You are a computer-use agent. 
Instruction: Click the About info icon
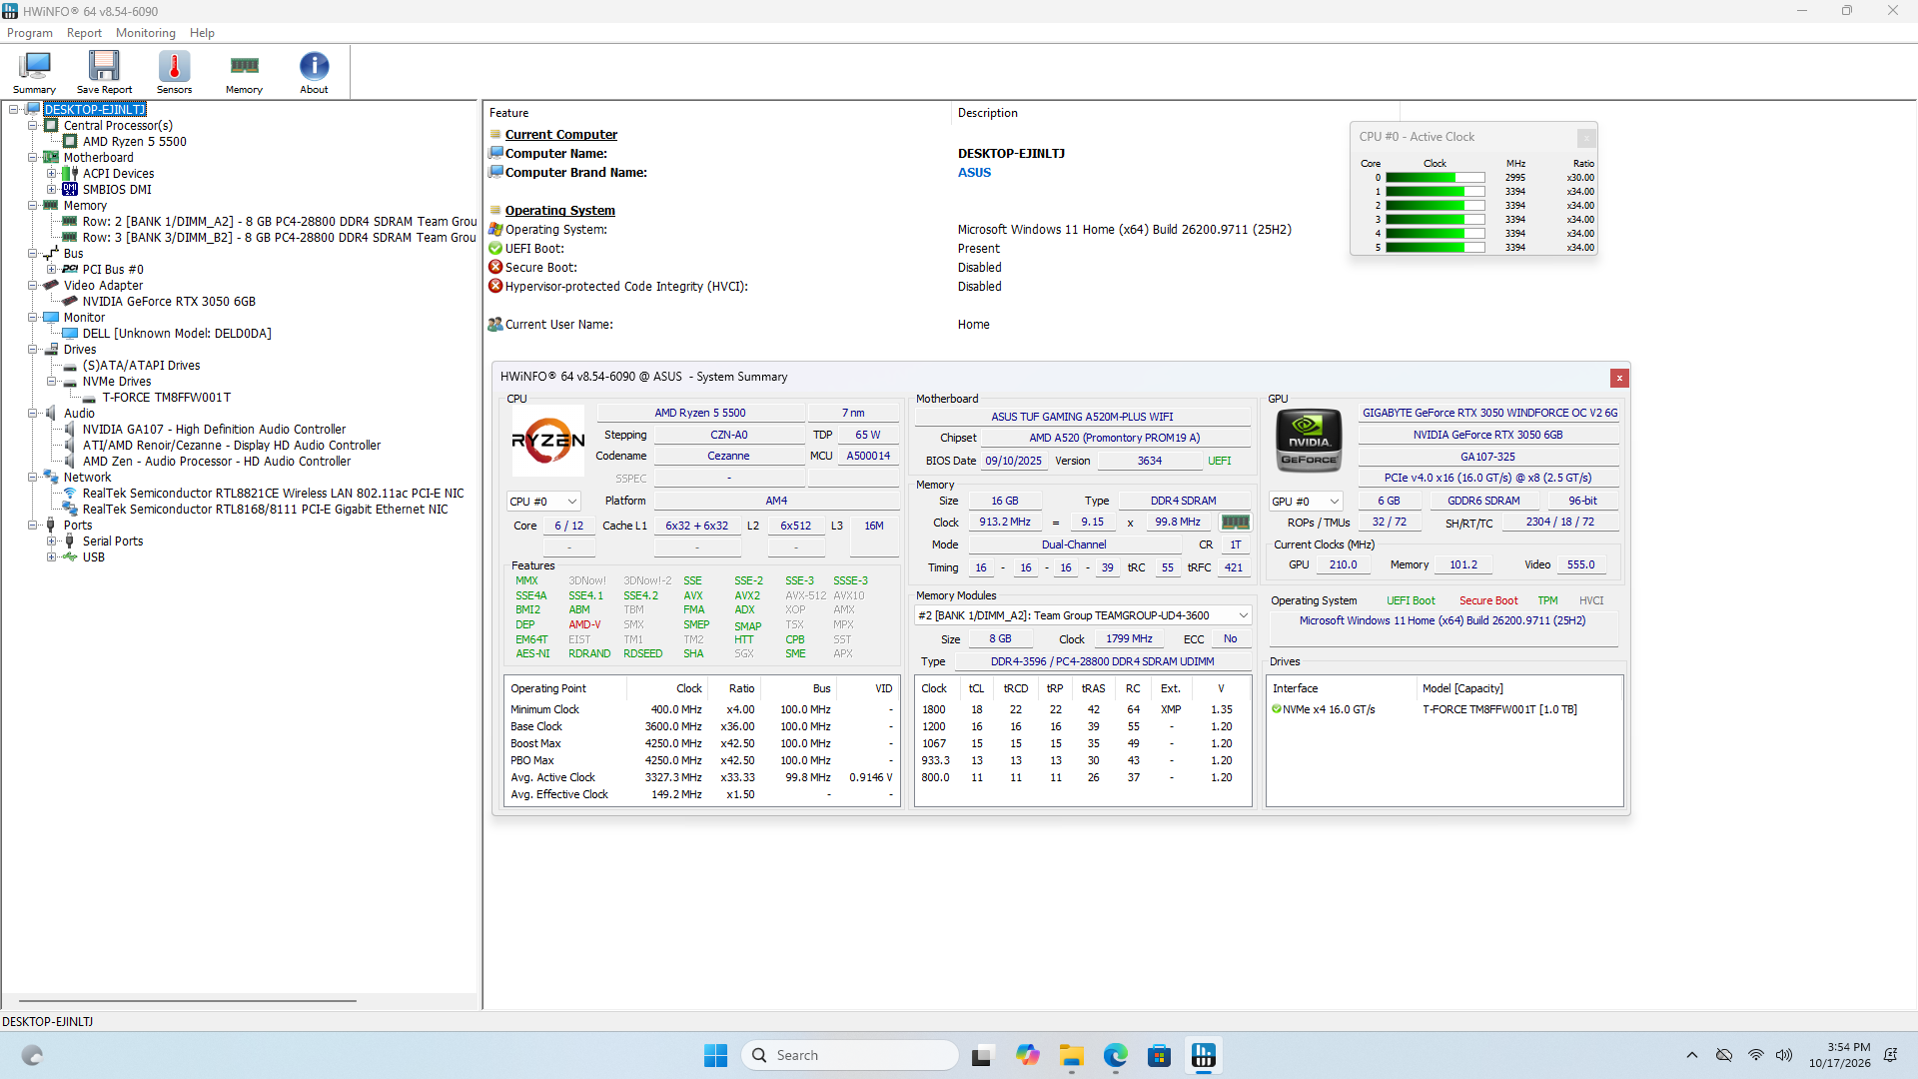314,72
